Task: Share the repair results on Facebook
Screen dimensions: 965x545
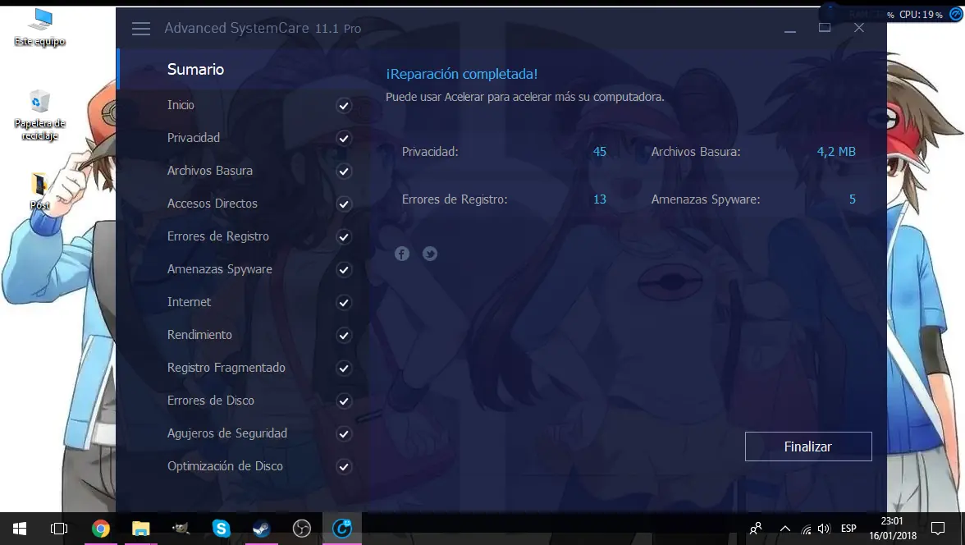Action: click(401, 254)
